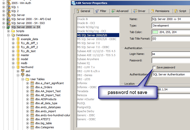Select the dbo.andy_datatypes table row
This screenshot has width=190, height=130.
(x=48, y=107)
